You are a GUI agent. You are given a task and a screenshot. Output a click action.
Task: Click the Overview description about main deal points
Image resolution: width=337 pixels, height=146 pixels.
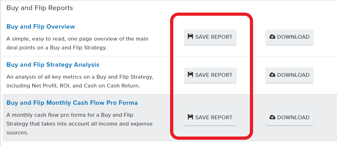click(77, 43)
